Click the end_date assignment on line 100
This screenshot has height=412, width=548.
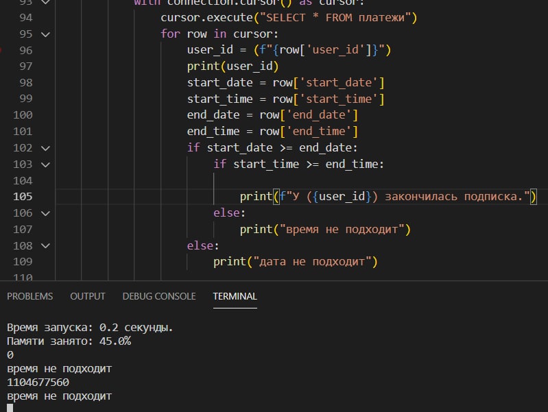point(272,115)
